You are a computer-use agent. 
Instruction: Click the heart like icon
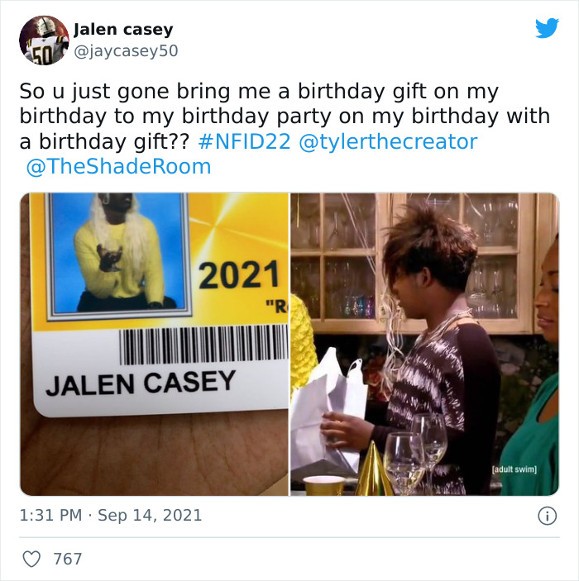(x=31, y=559)
